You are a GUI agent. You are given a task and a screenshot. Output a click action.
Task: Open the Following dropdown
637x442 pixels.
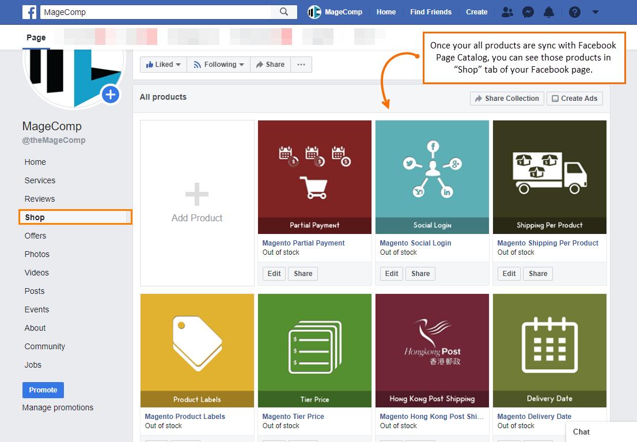coord(218,64)
